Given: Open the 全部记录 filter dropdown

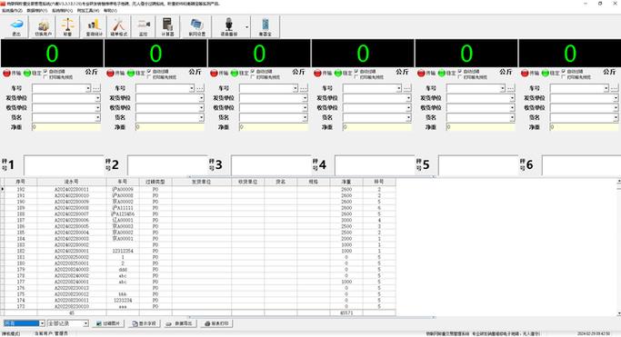Looking at the screenshot, I should click(85, 323).
